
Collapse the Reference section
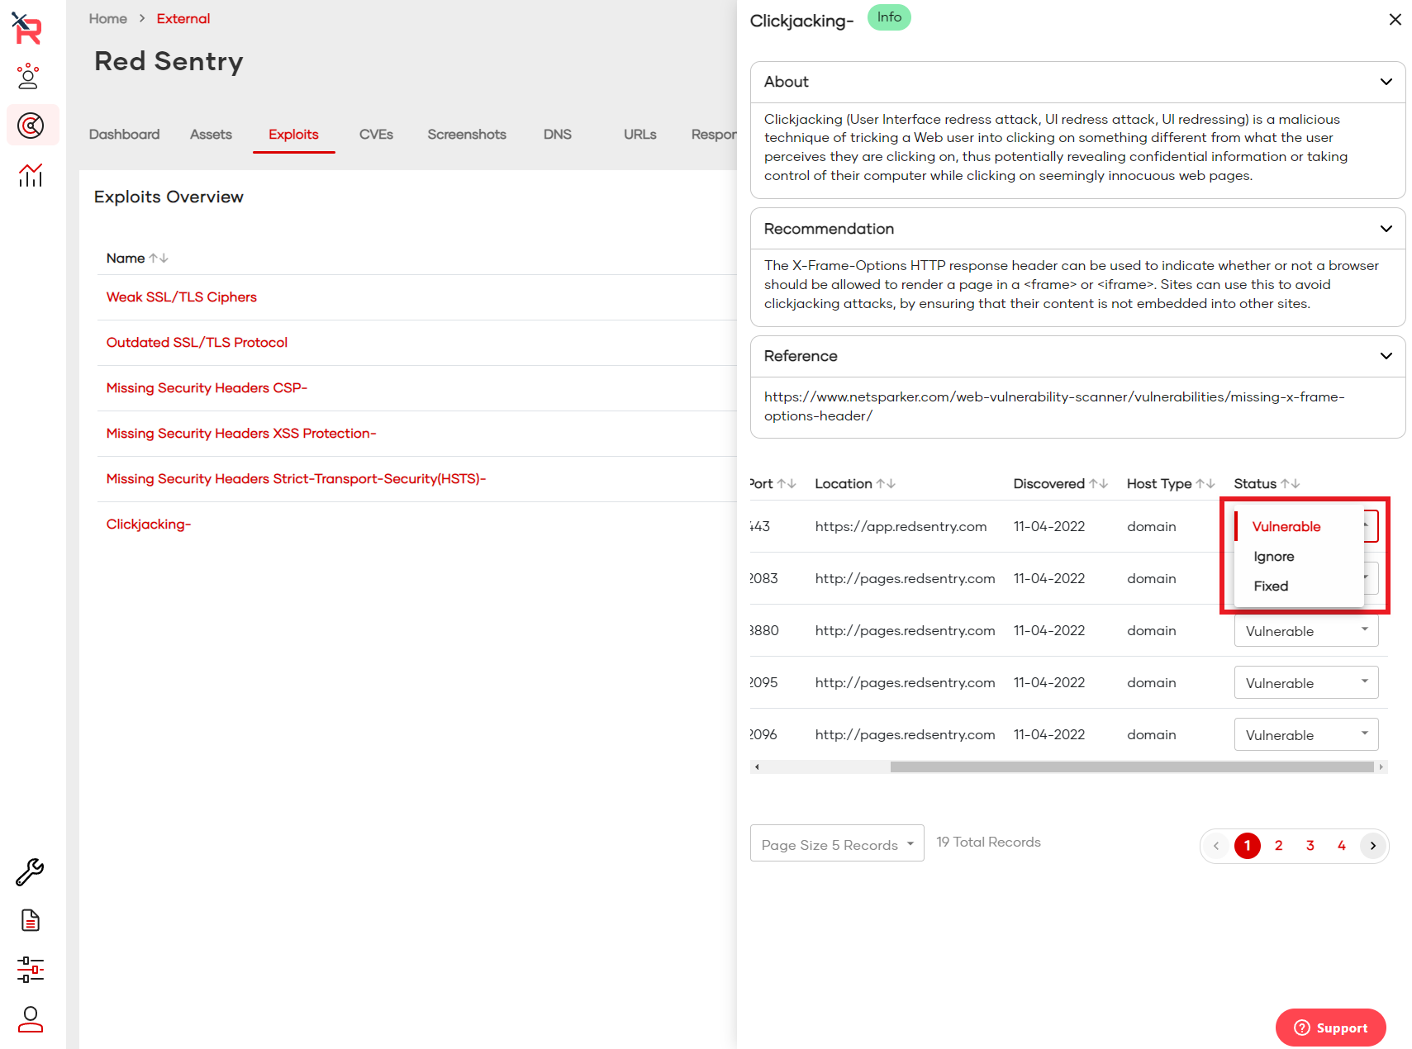point(1386,356)
